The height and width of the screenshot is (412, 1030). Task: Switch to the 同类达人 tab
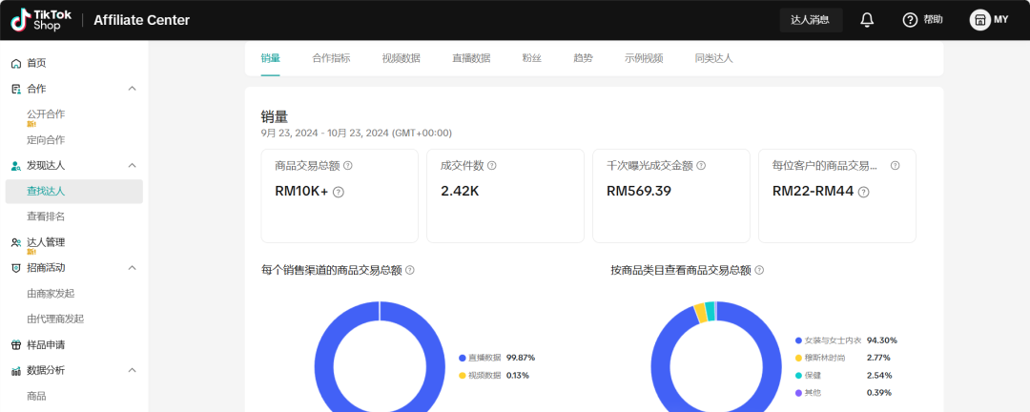point(714,58)
